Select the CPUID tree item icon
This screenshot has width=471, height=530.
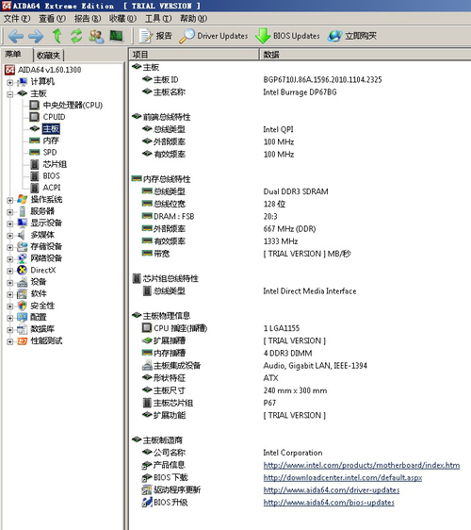(x=34, y=117)
